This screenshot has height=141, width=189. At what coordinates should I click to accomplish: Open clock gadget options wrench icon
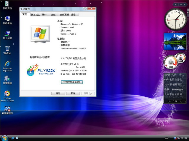[x=188, y=12]
